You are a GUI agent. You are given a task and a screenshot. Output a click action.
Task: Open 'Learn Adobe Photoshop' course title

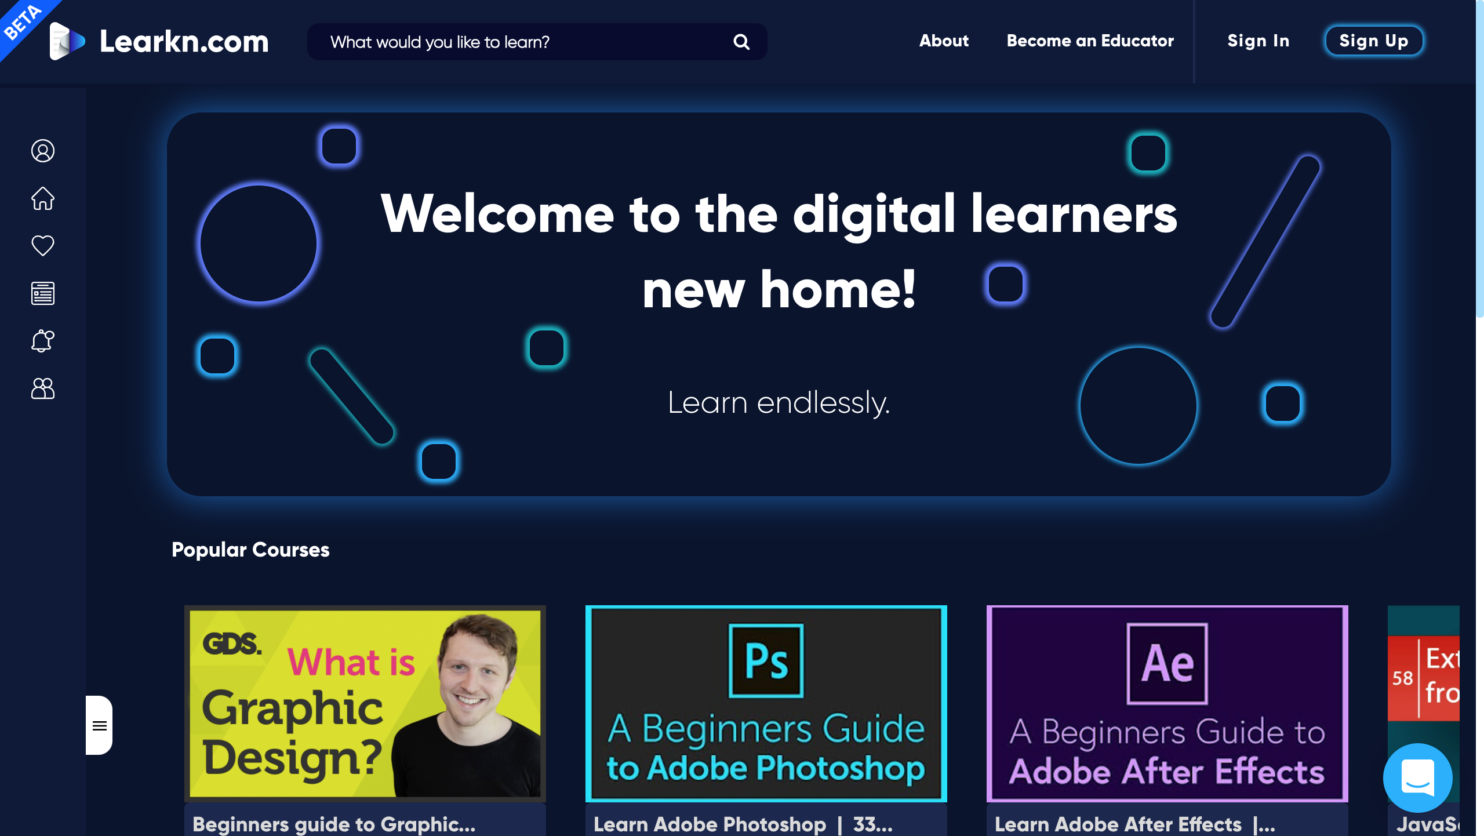(x=743, y=824)
